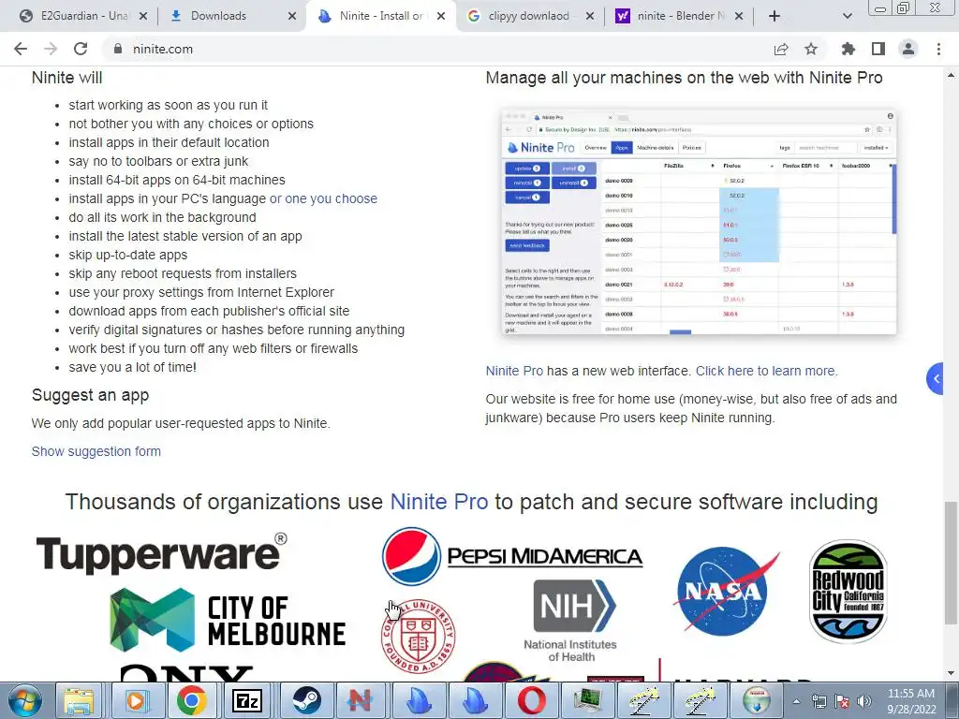Open Steam from the taskbar
Viewport: 959px width, 719px height.
click(x=306, y=700)
